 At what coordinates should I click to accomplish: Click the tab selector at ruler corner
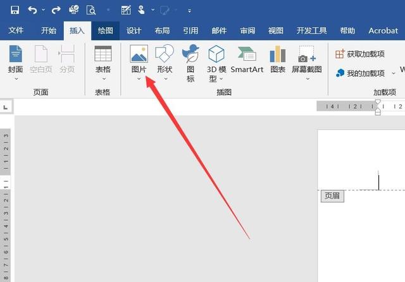(6, 107)
